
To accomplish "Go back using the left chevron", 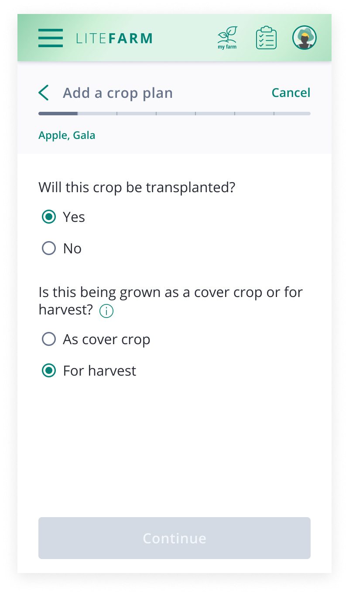I will (44, 93).
